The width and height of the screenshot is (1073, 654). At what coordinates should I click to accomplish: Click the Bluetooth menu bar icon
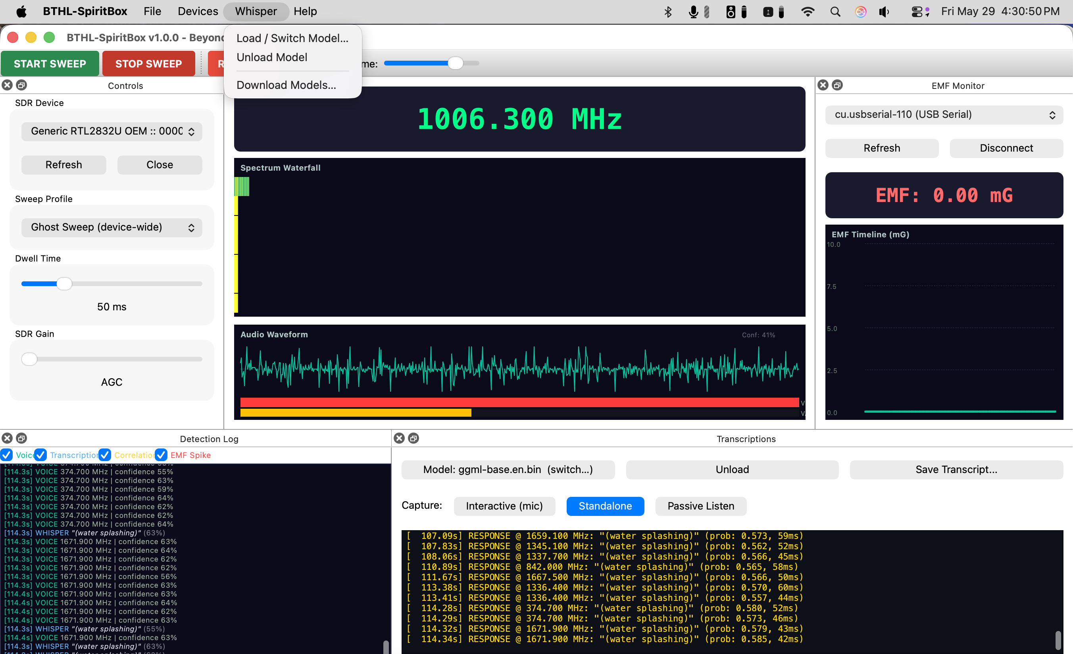[667, 12]
